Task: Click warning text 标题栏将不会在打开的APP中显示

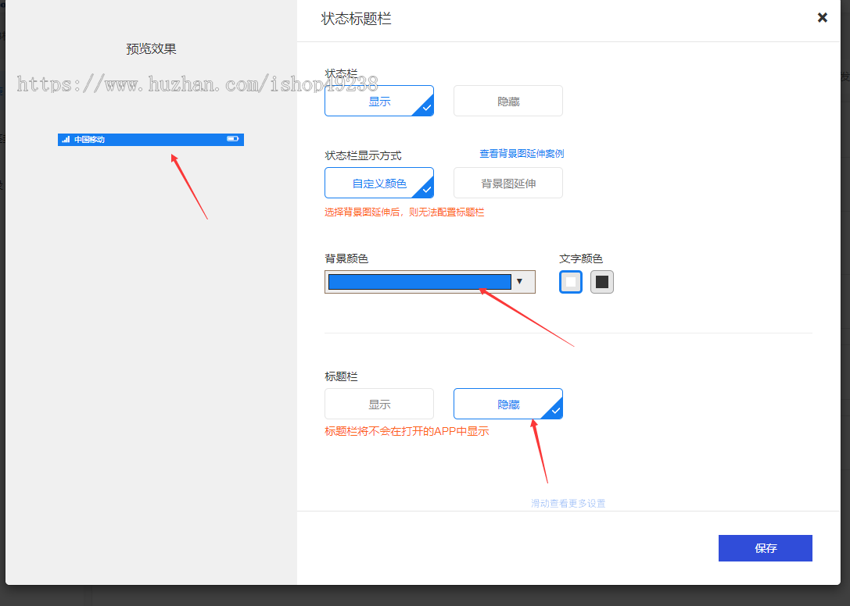Action: pos(407,431)
